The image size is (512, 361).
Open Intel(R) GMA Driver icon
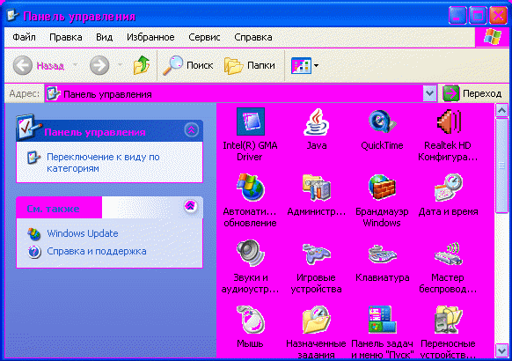251,122
